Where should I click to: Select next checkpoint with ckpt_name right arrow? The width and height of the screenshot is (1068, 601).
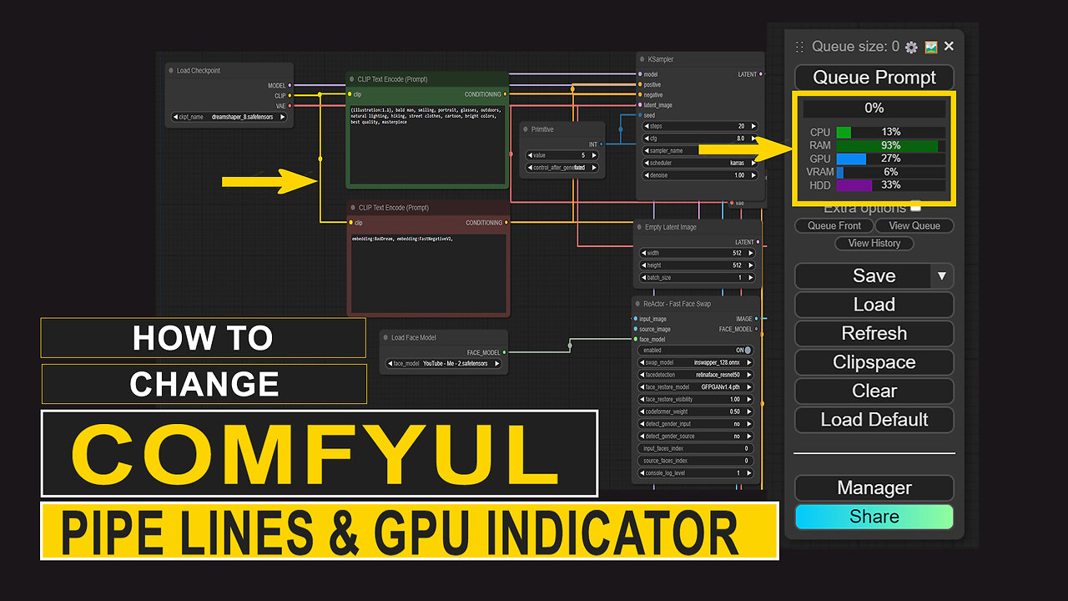point(282,117)
